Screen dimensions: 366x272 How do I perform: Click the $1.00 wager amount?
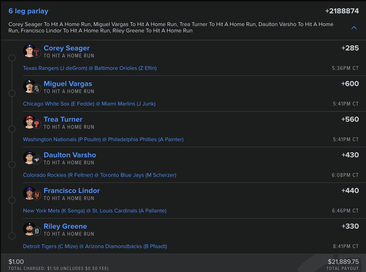(16, 262)
